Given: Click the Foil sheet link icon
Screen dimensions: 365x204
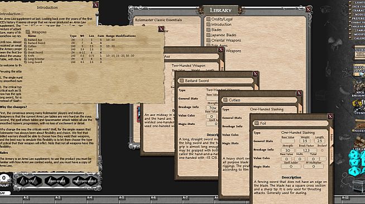Looking at the screenshot, I should pyautogui.click(x=257, y=123).
